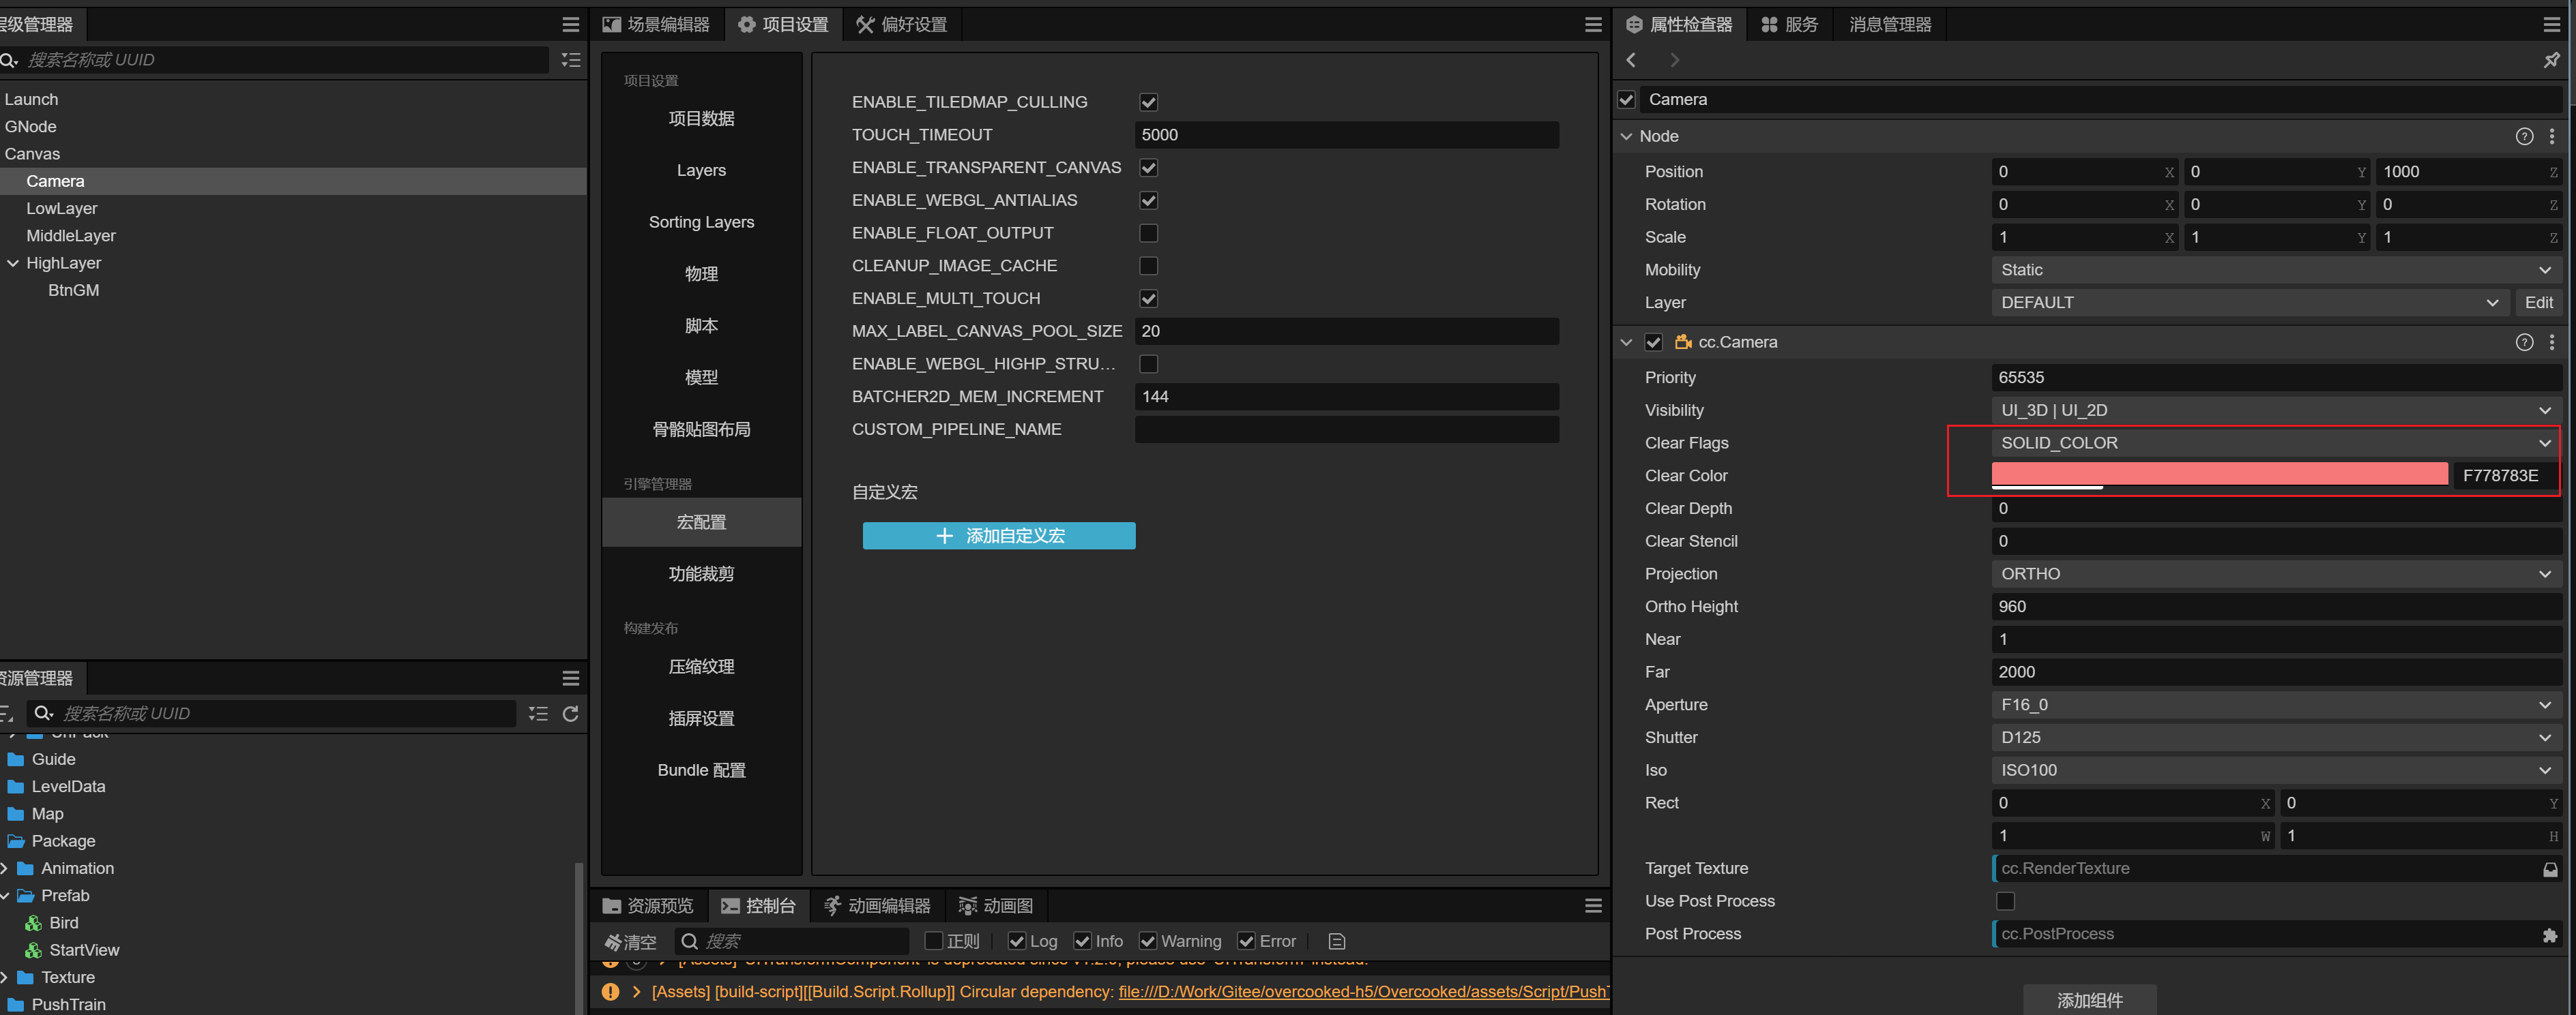Collapse the HighLayer tree node
Screen dimensions: 2576x1015
coord(13,262)
